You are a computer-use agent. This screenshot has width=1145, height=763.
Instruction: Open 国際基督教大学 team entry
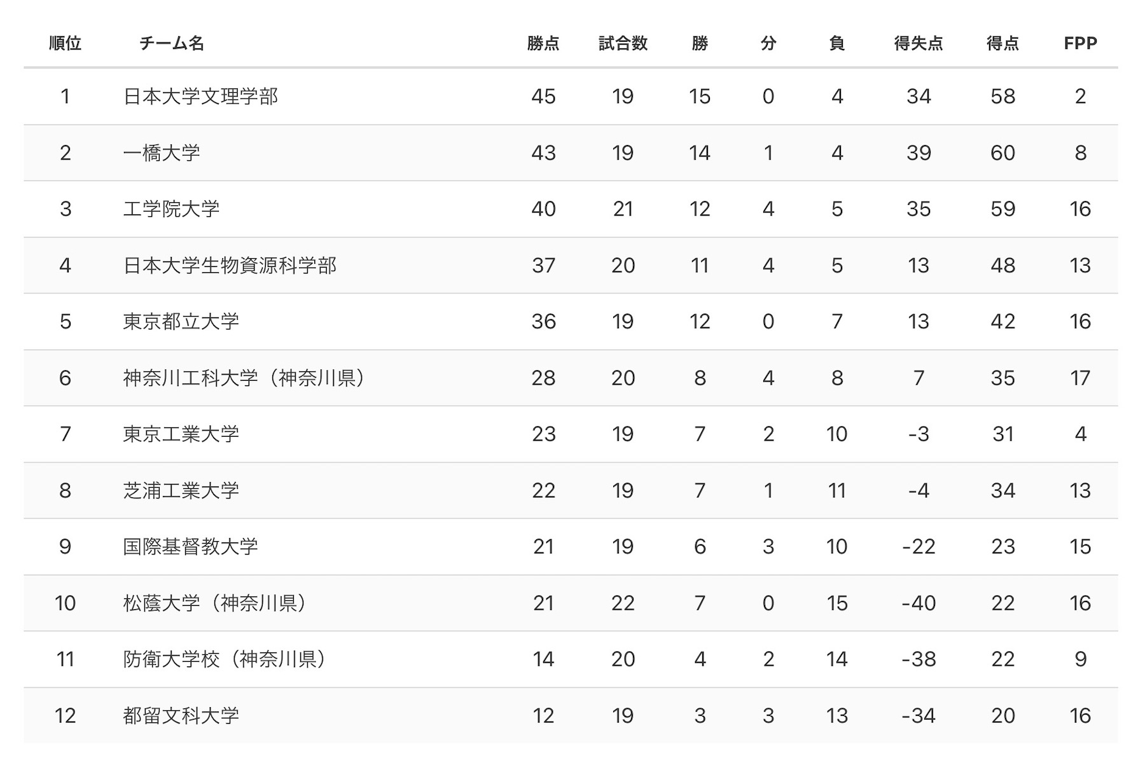190,546
